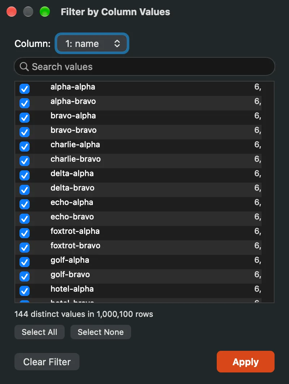Open the Column dropdown showing 1: name

(92, 44)
